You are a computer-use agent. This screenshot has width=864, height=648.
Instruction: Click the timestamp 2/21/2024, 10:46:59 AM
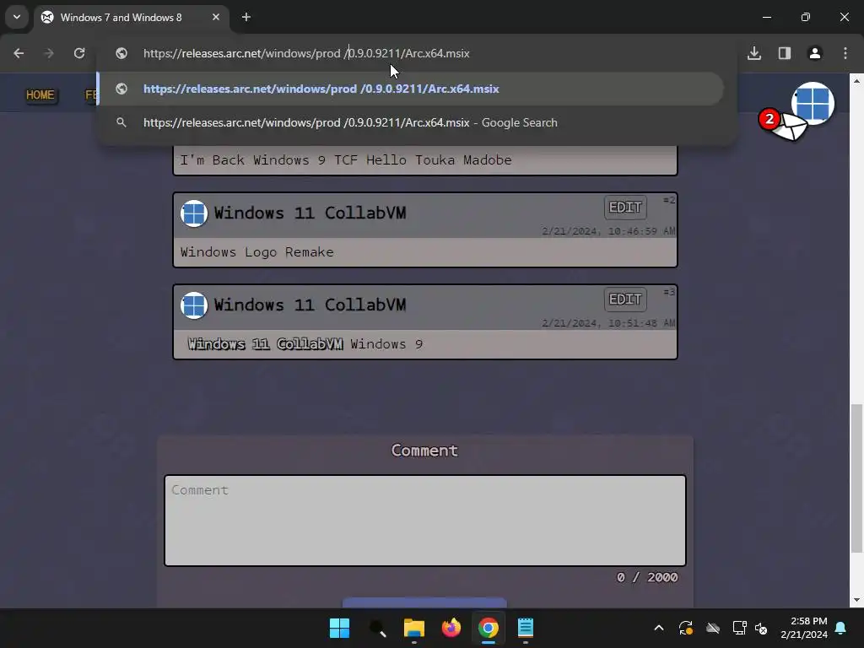(608, 231)
